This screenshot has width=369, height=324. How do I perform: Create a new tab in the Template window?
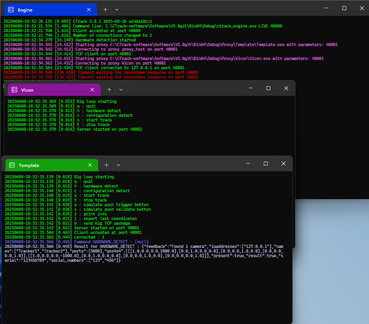point(106,165)
